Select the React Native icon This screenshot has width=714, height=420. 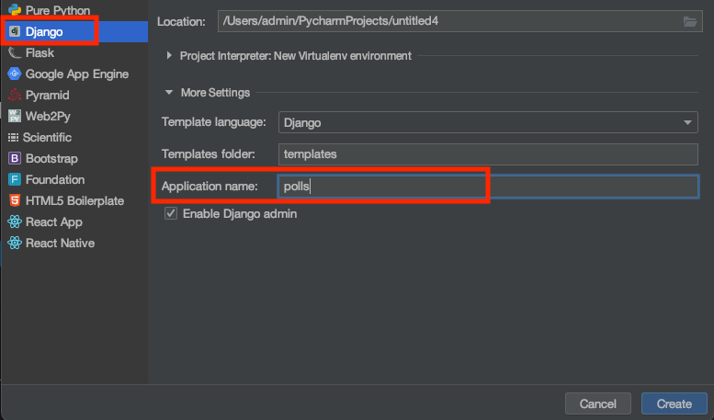(15, 243)
